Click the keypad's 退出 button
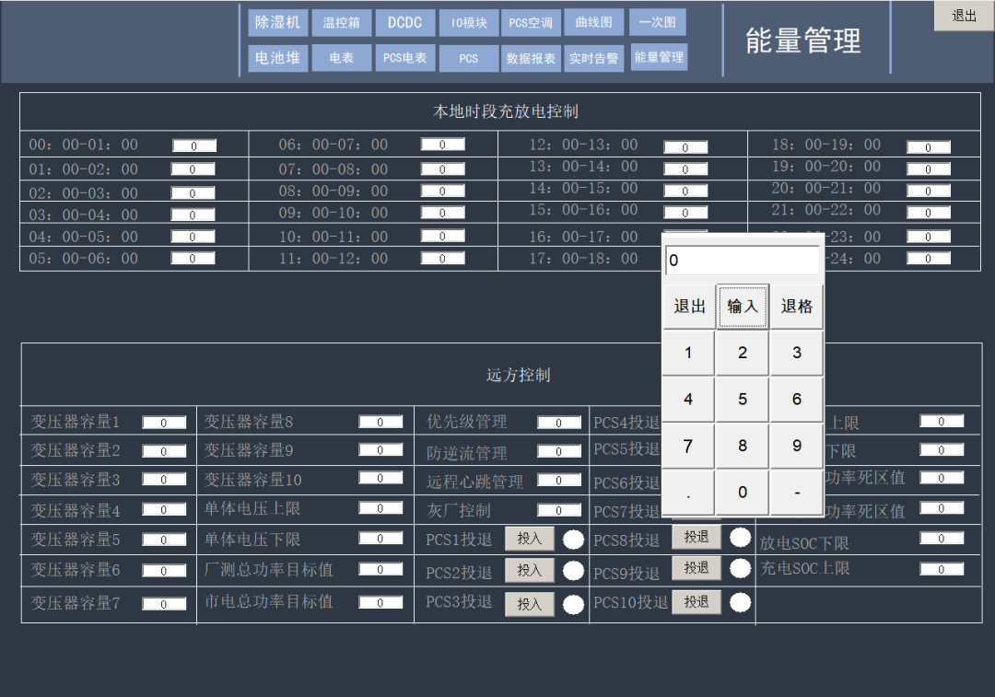The height and width of the screenshot is (697, 995). [689, 307]
